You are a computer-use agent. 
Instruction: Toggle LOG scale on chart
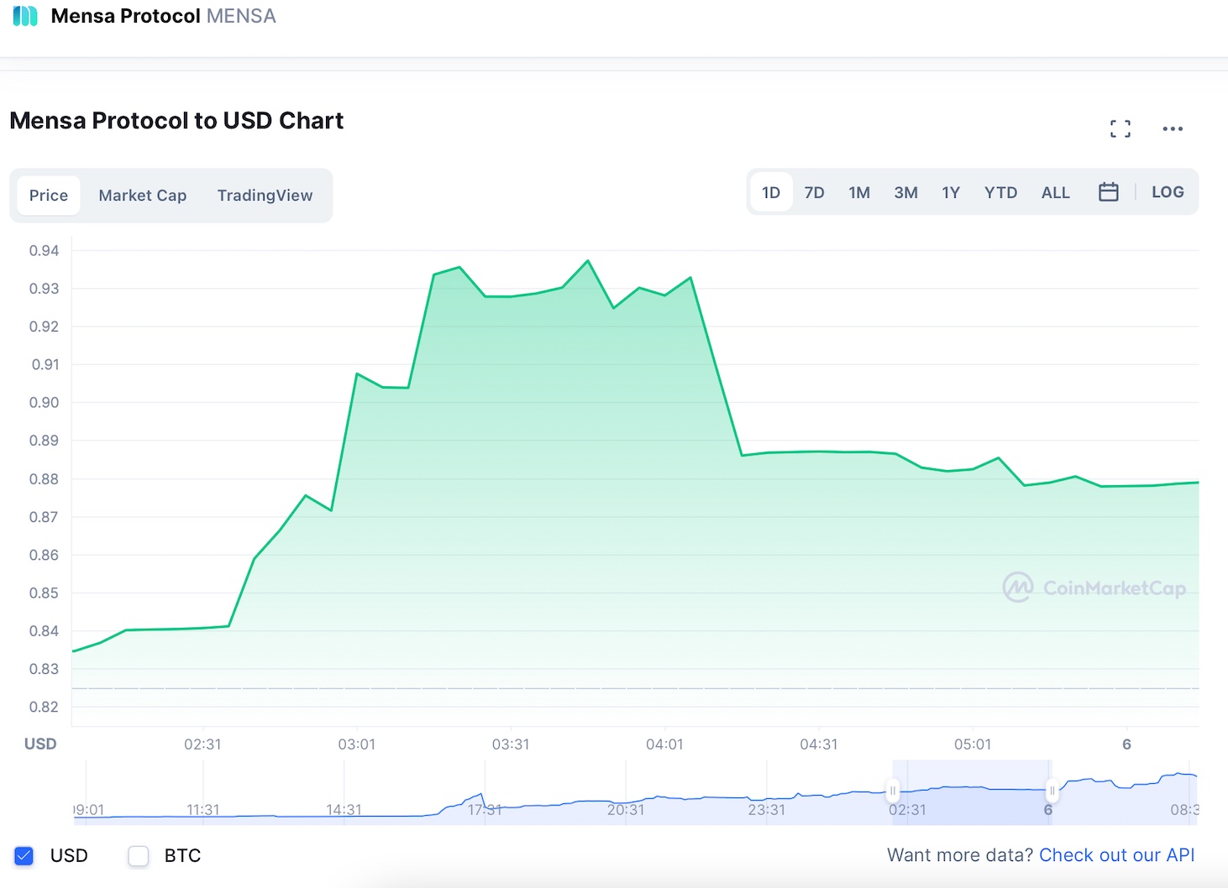click(1168, 192)
